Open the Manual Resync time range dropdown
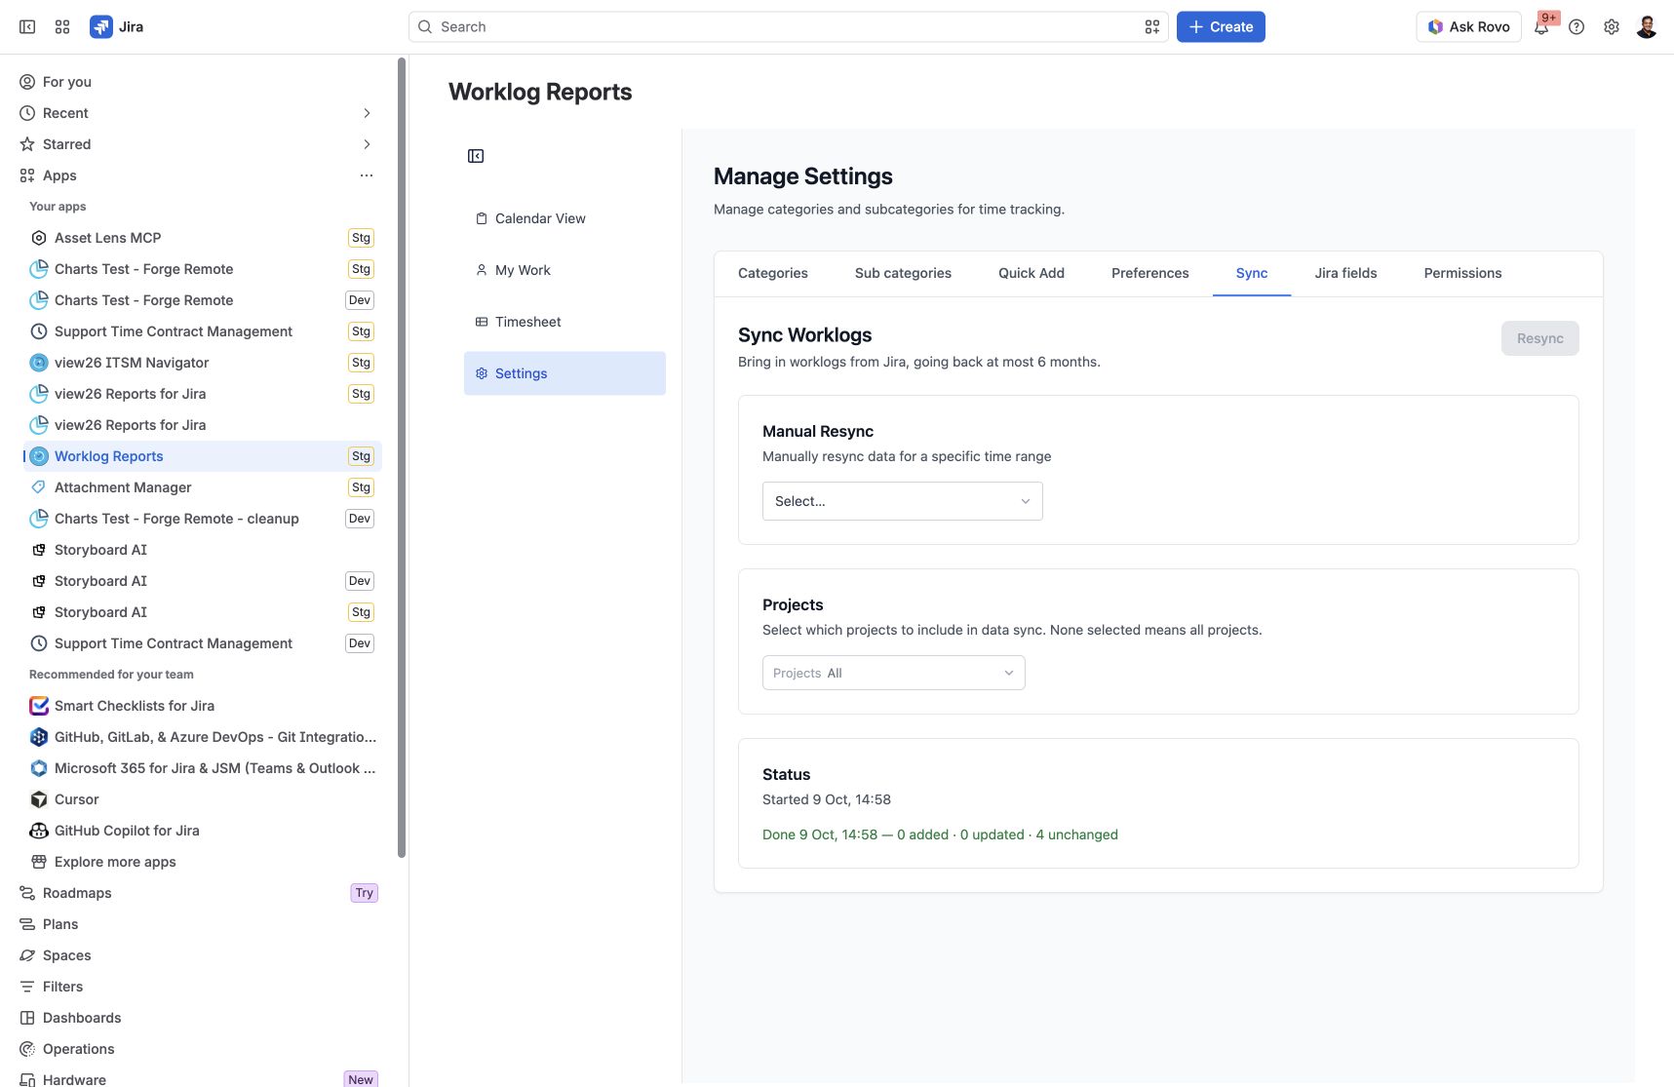This screenshot has height=1087, width=1674. pos(903,501)
